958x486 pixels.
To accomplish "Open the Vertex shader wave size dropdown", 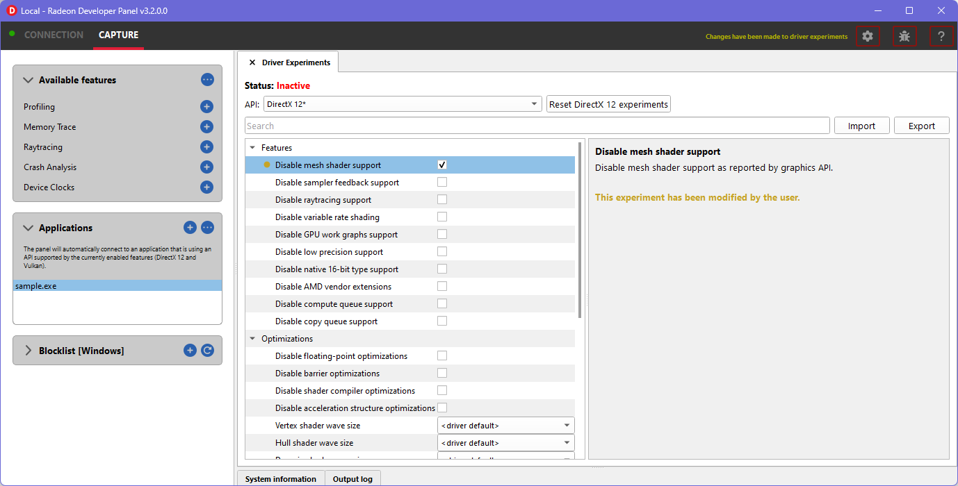I will tap(505, 425).
